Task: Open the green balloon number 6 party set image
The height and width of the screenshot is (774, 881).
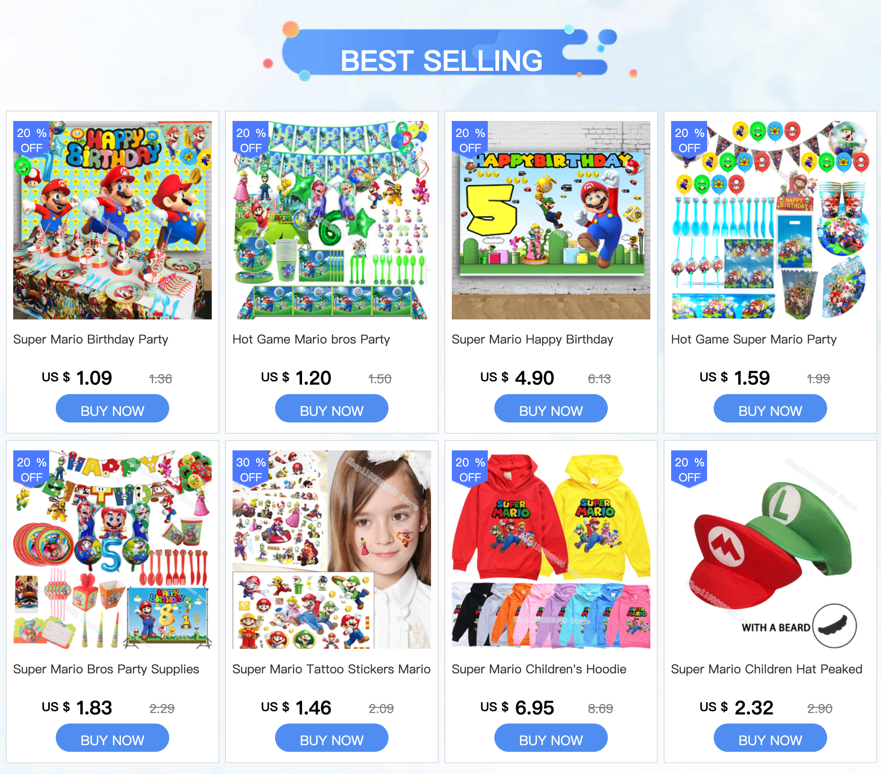Action: (332, 220)
